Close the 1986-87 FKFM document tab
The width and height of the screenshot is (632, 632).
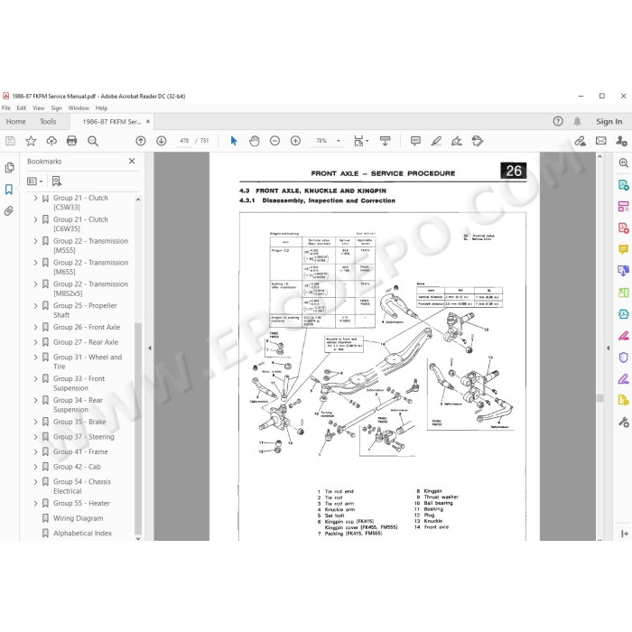point(148,121)
